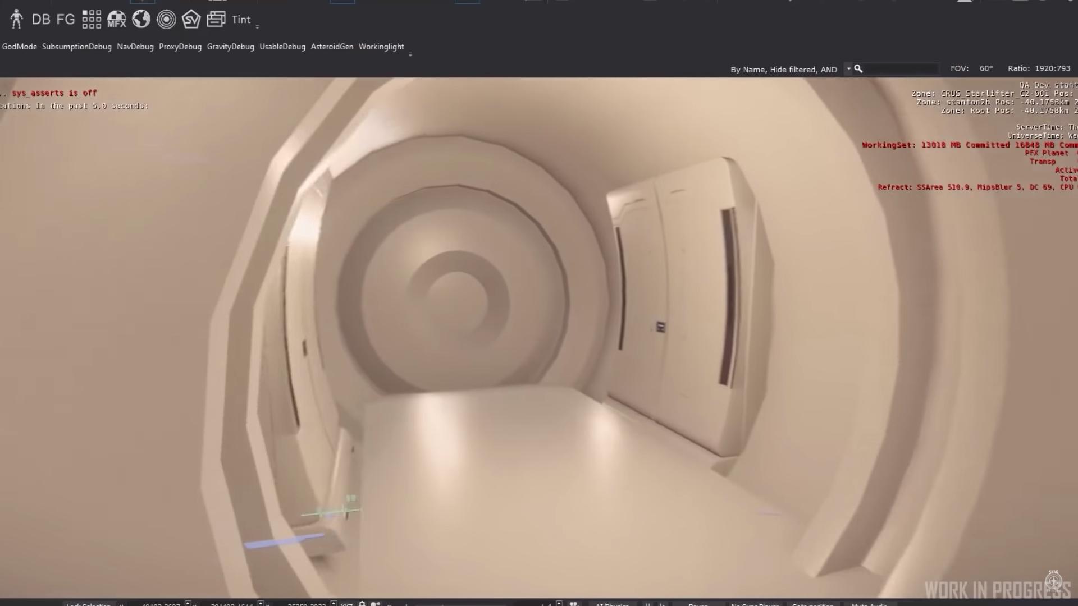
Task: Click the stacked windows layout icon
Action: click(216, 20)
